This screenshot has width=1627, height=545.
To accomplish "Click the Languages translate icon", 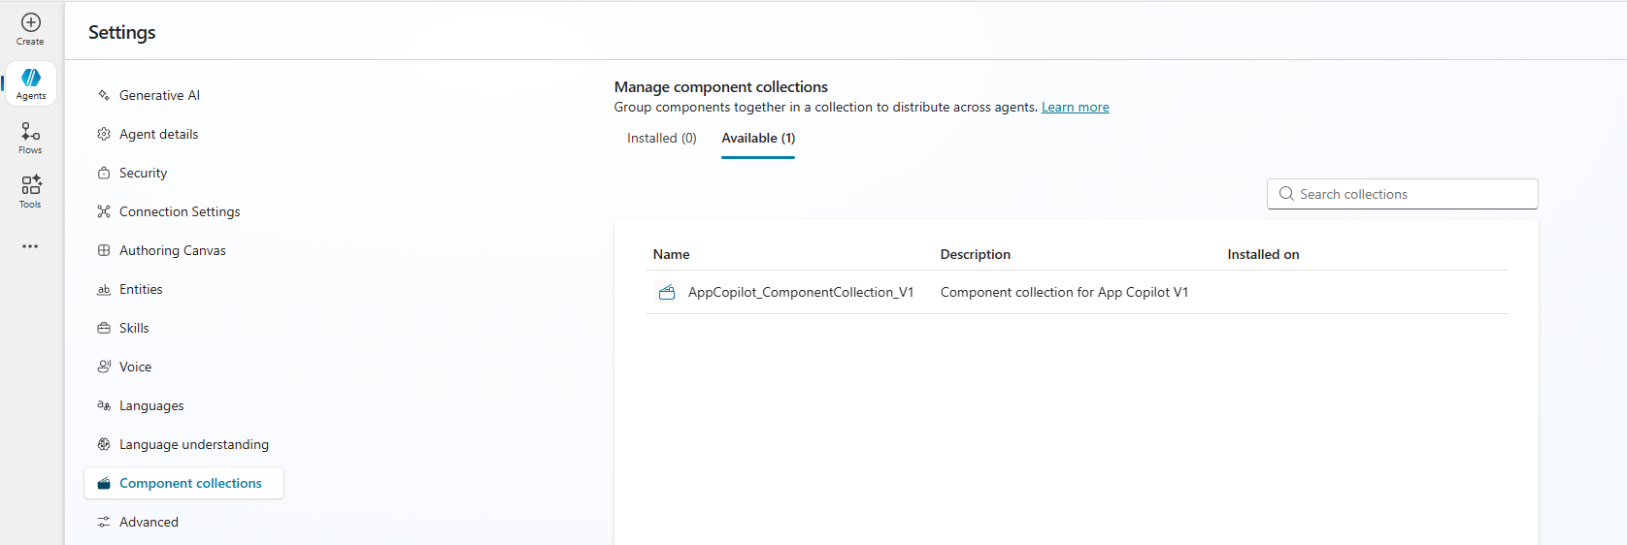I will [104, 405].
